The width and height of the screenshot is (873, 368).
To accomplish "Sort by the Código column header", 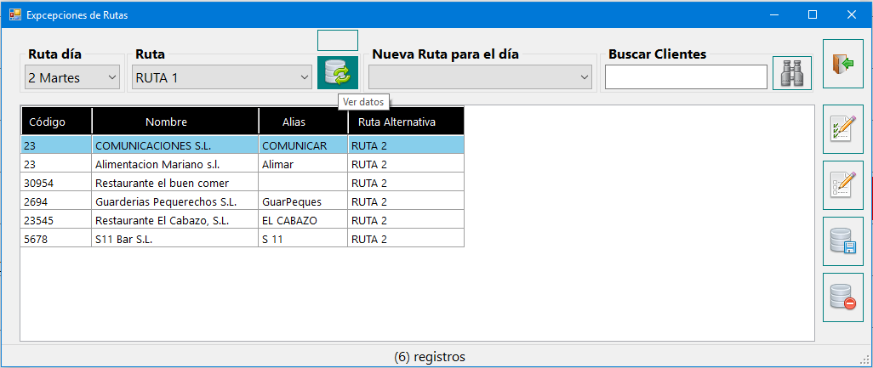I will click(x=56, y=122).
